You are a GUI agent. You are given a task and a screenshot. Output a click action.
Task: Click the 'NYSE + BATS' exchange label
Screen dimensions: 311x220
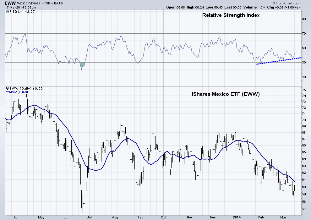click(52, 3)
